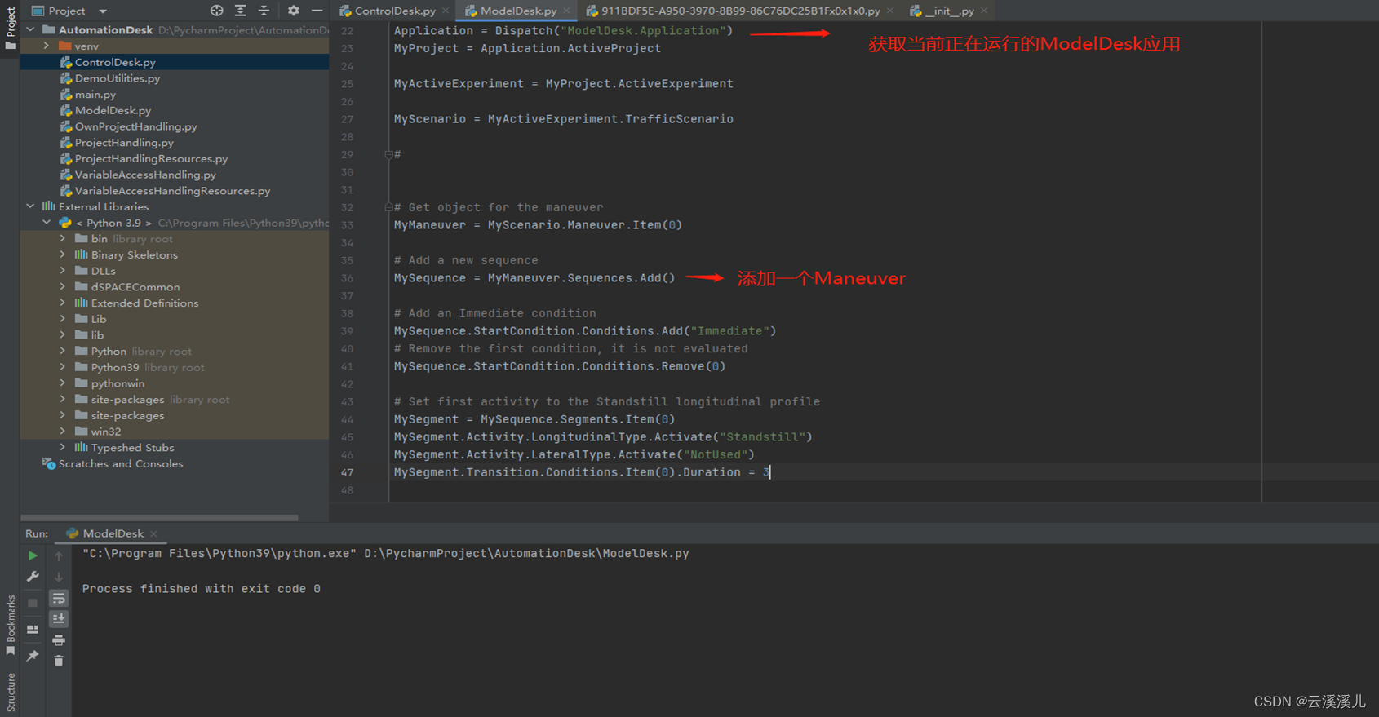
Task: Switch to __init__.py editor tab
Action: point(950,11)
